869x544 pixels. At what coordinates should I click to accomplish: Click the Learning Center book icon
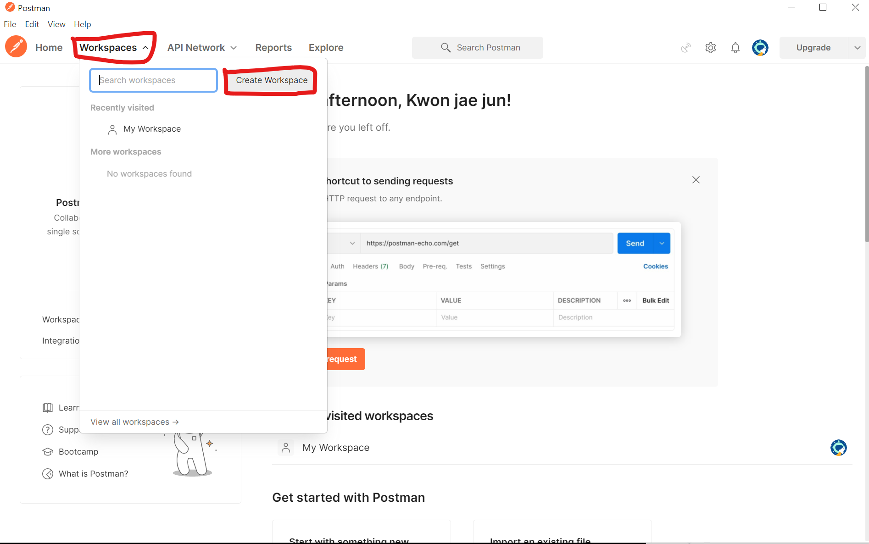point(48,408)
